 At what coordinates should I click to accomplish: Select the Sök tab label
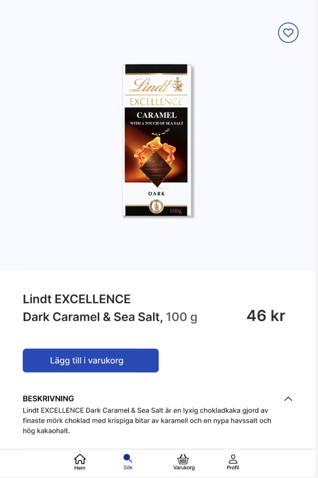128,467
